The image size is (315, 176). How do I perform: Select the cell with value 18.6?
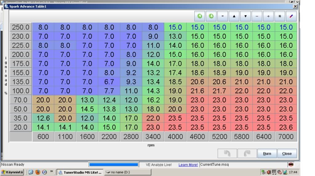pos(197,73)
